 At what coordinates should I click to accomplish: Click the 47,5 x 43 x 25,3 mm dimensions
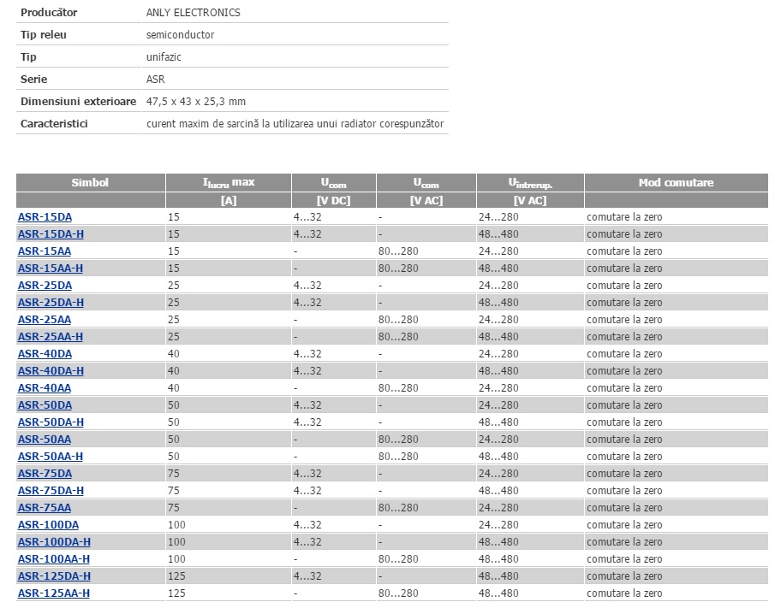tap(196, 102)
